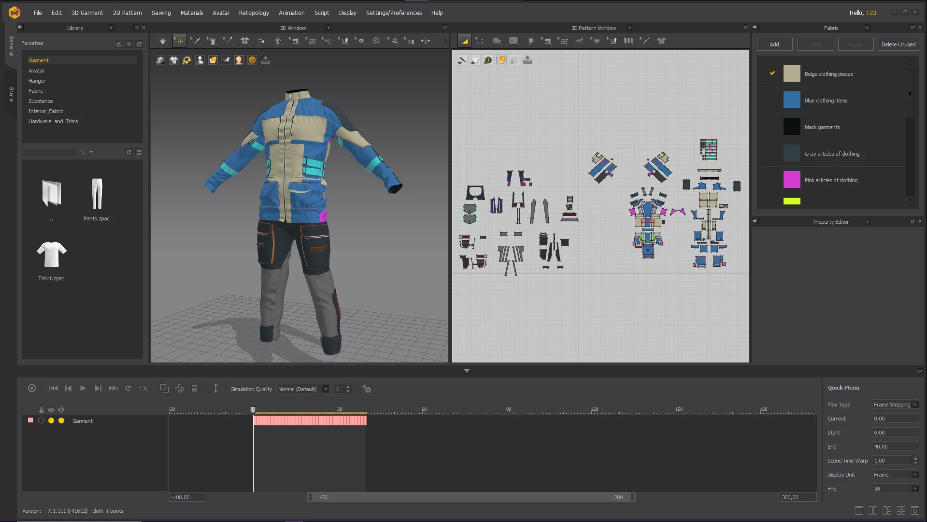Viewport: 927px width, 522px height.
Task: Click the Simulate down-arrow tool
Action: (163, 41)
